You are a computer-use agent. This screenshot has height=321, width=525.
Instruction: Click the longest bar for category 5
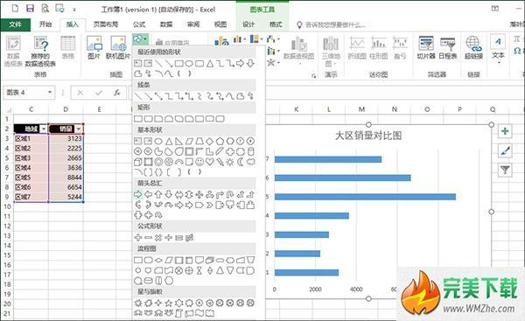365,197
